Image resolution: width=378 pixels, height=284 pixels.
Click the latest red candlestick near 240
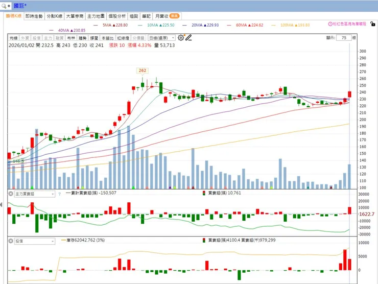pyautogui.click(x=349, y=94)
